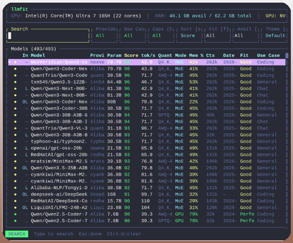
Task: Click the Ctrl-U:clear hint in status bar
Action: tap(124, 234)
